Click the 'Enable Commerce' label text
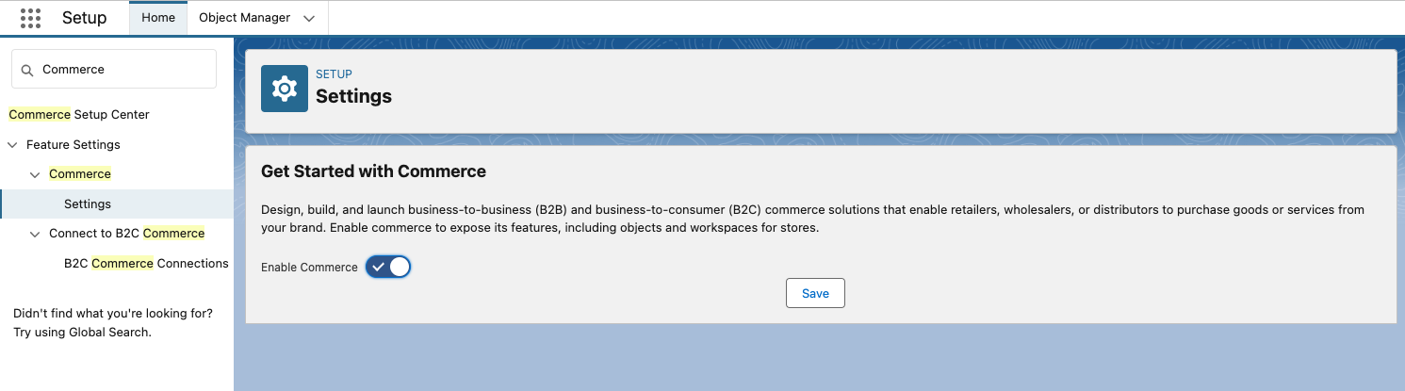1405x391 pixels. click(309, 268)
